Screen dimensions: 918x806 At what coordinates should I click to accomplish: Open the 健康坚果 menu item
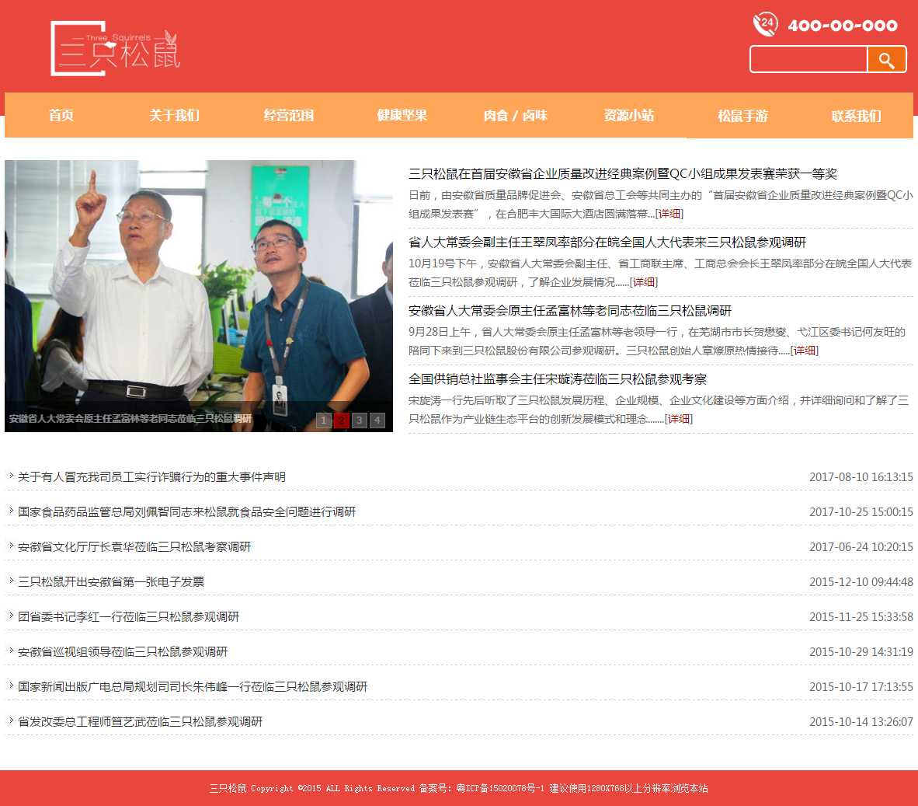pyautogui.click(x=402, y=115)
